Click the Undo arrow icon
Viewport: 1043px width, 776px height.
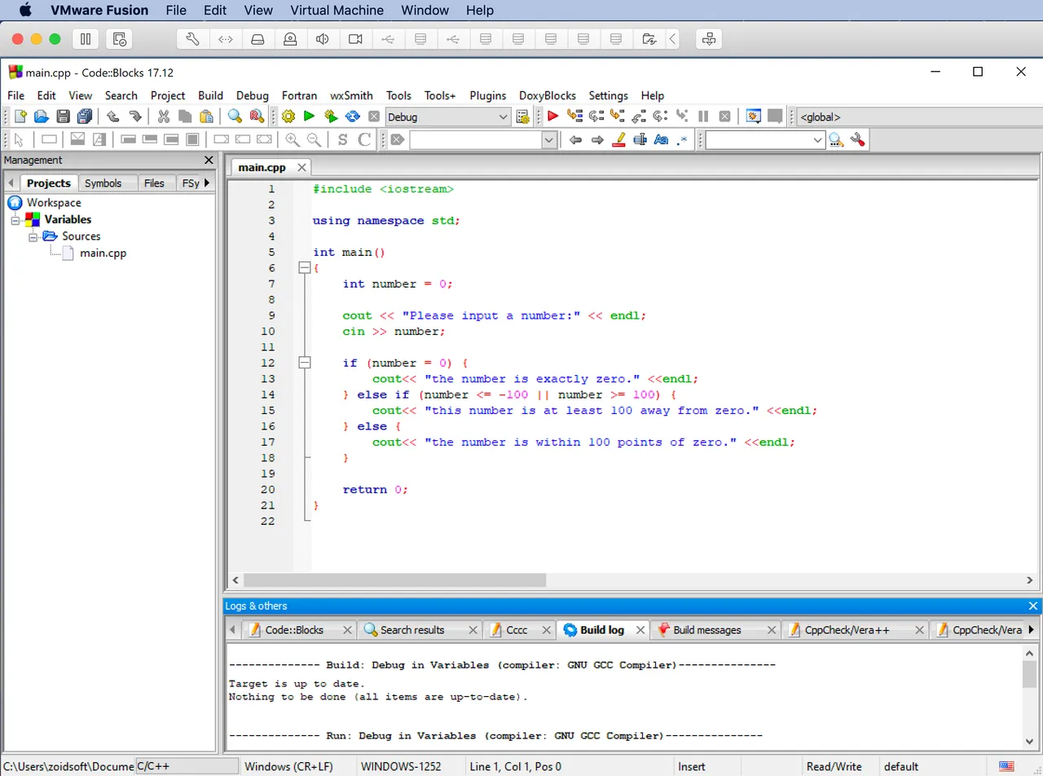pyautogui.click(x=113, y=117)
